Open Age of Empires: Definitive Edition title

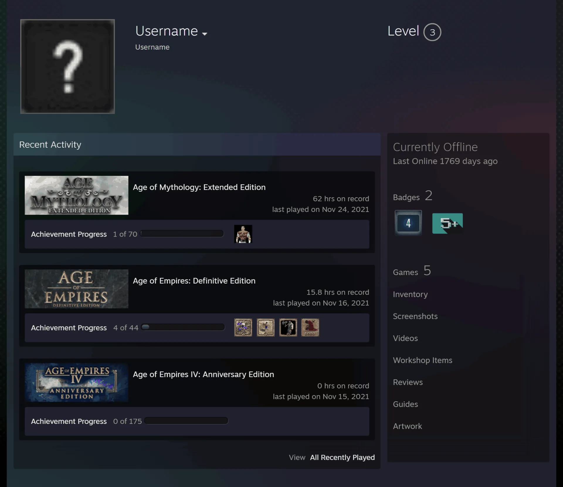pos(194,281)
